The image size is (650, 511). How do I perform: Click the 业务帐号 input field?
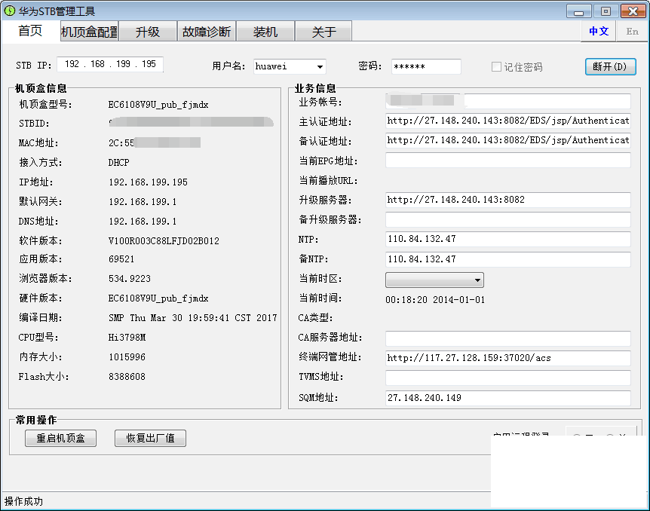pos(507,101)
